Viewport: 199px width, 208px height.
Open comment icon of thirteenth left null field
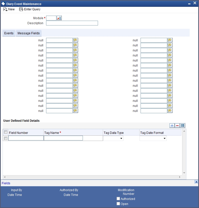(x=75, y=101)
